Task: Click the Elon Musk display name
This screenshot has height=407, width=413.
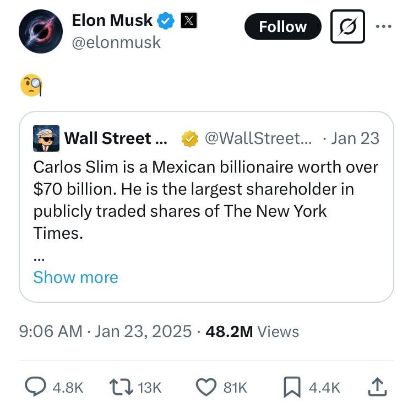Action: click(x=112, y=21)
